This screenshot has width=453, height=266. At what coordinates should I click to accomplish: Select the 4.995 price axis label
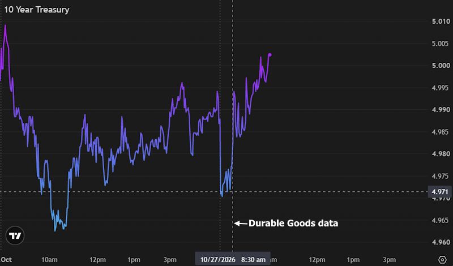click(x=441, y=88)
